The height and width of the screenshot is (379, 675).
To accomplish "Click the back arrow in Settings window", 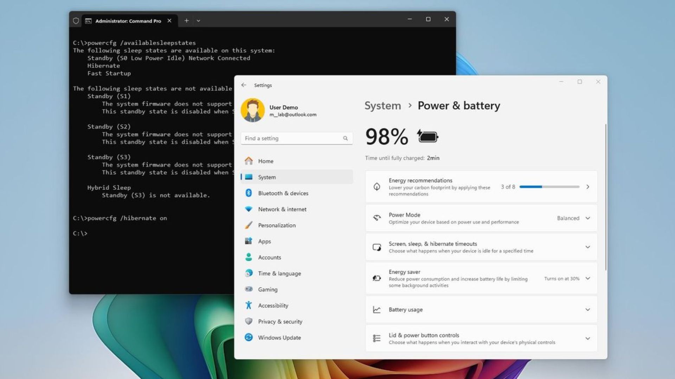I will click(244, 85).
